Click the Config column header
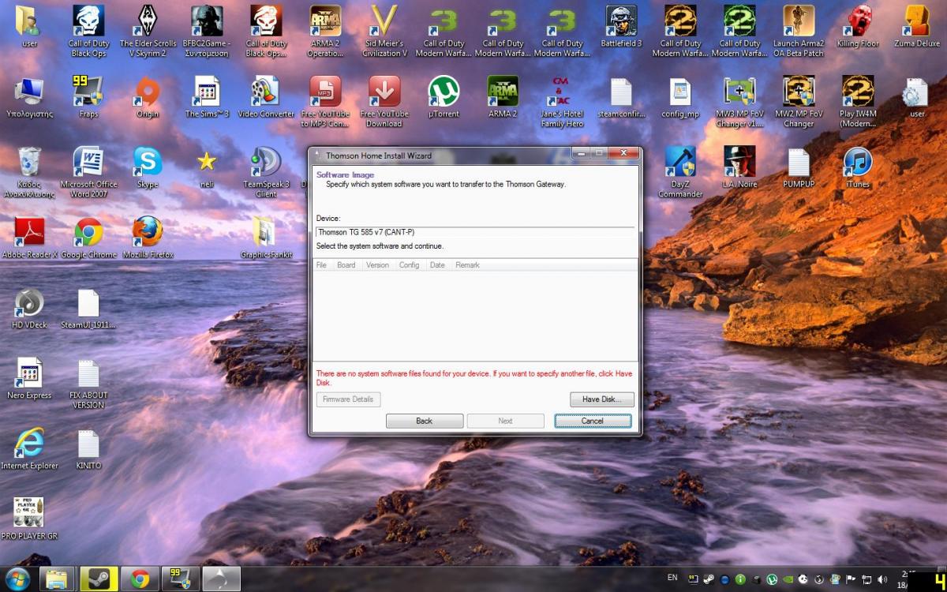 point(410,265)
